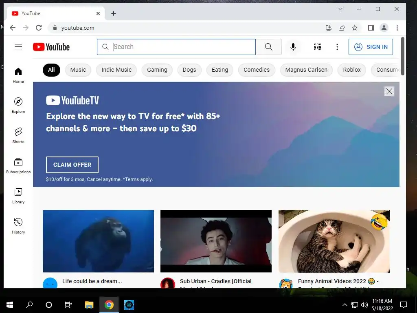417x313 pixels.
Task: Open the YouTube apps grid icon
Action: (318, 47)
